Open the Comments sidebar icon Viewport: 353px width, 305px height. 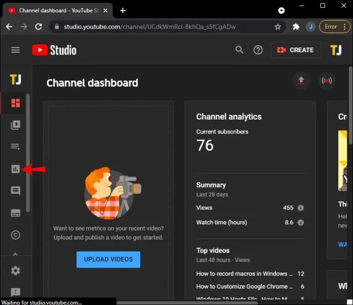tap(15, 191)
